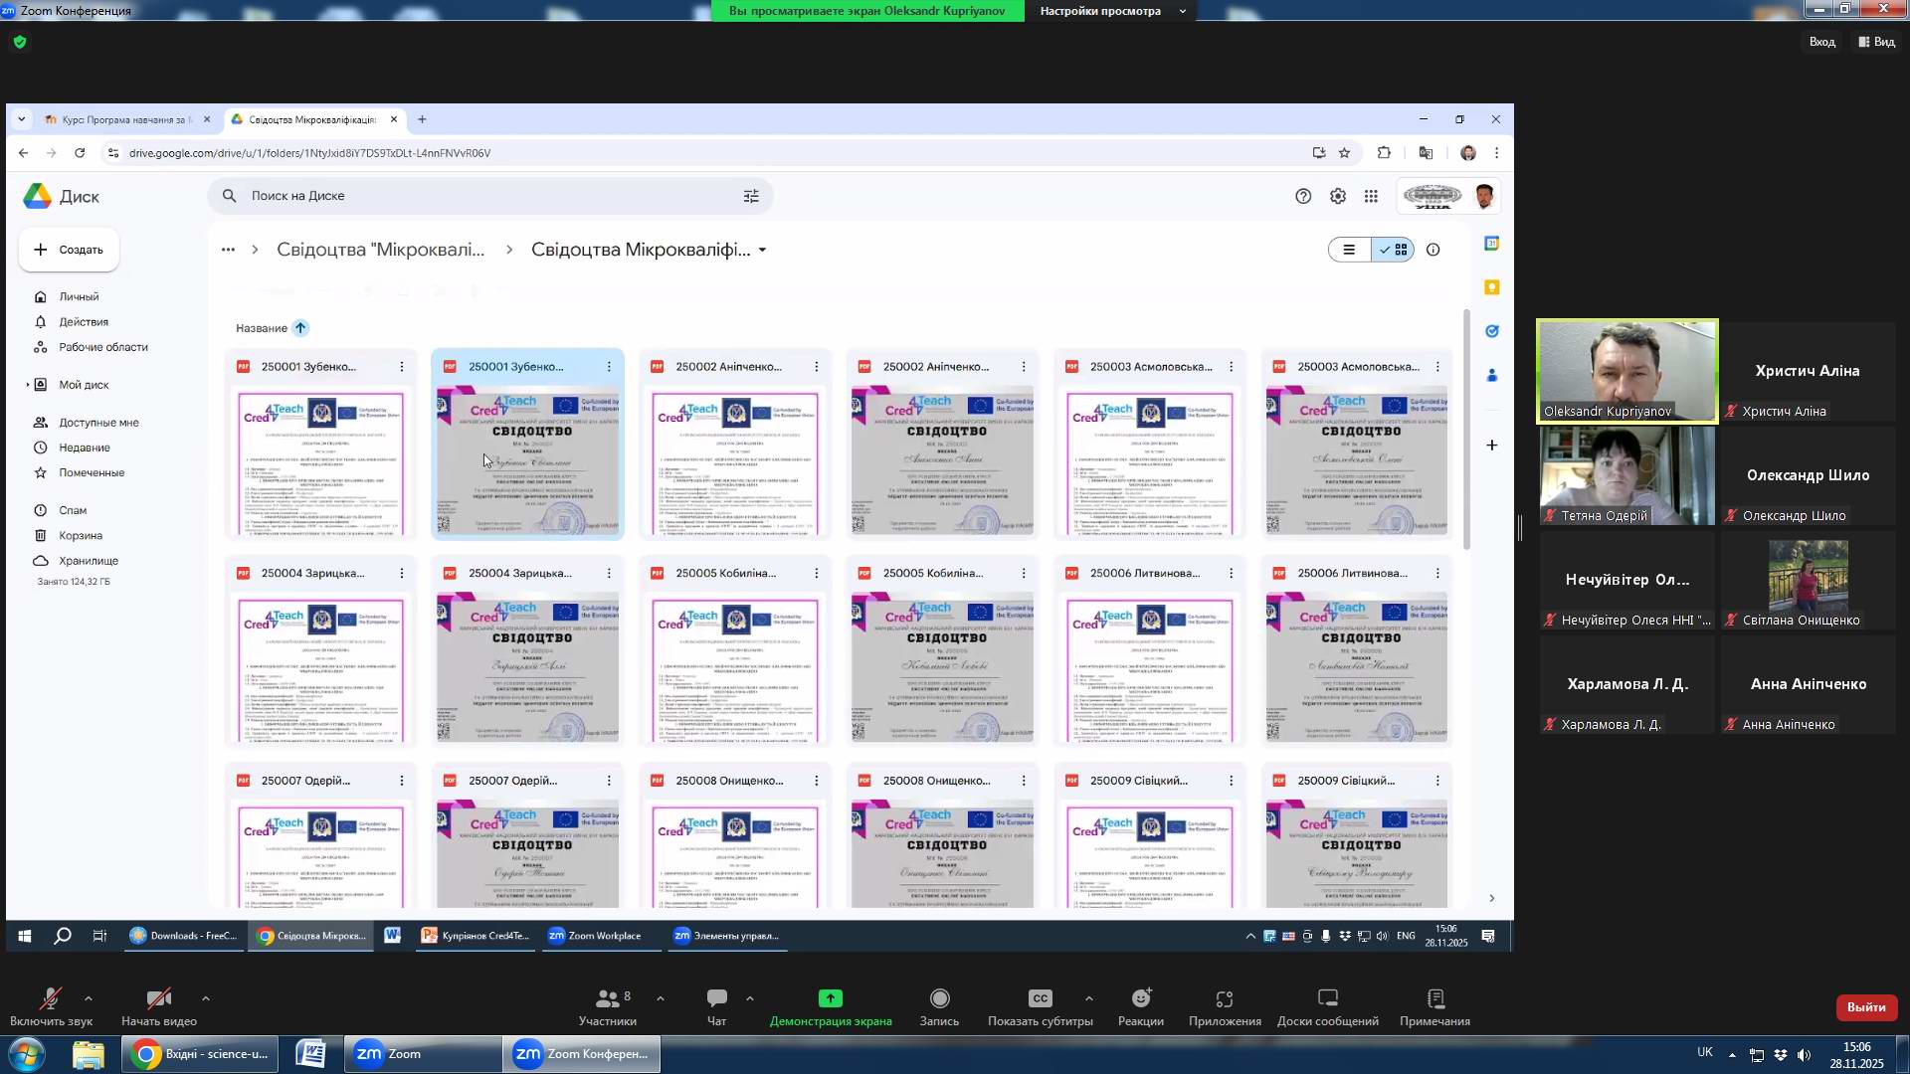Start video with Начать видео toggle
1910x1074 pixels.
(x=158, y=999)
